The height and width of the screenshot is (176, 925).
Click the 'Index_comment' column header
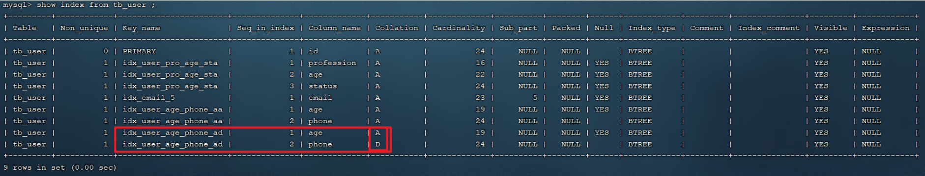tap(769, 28)
